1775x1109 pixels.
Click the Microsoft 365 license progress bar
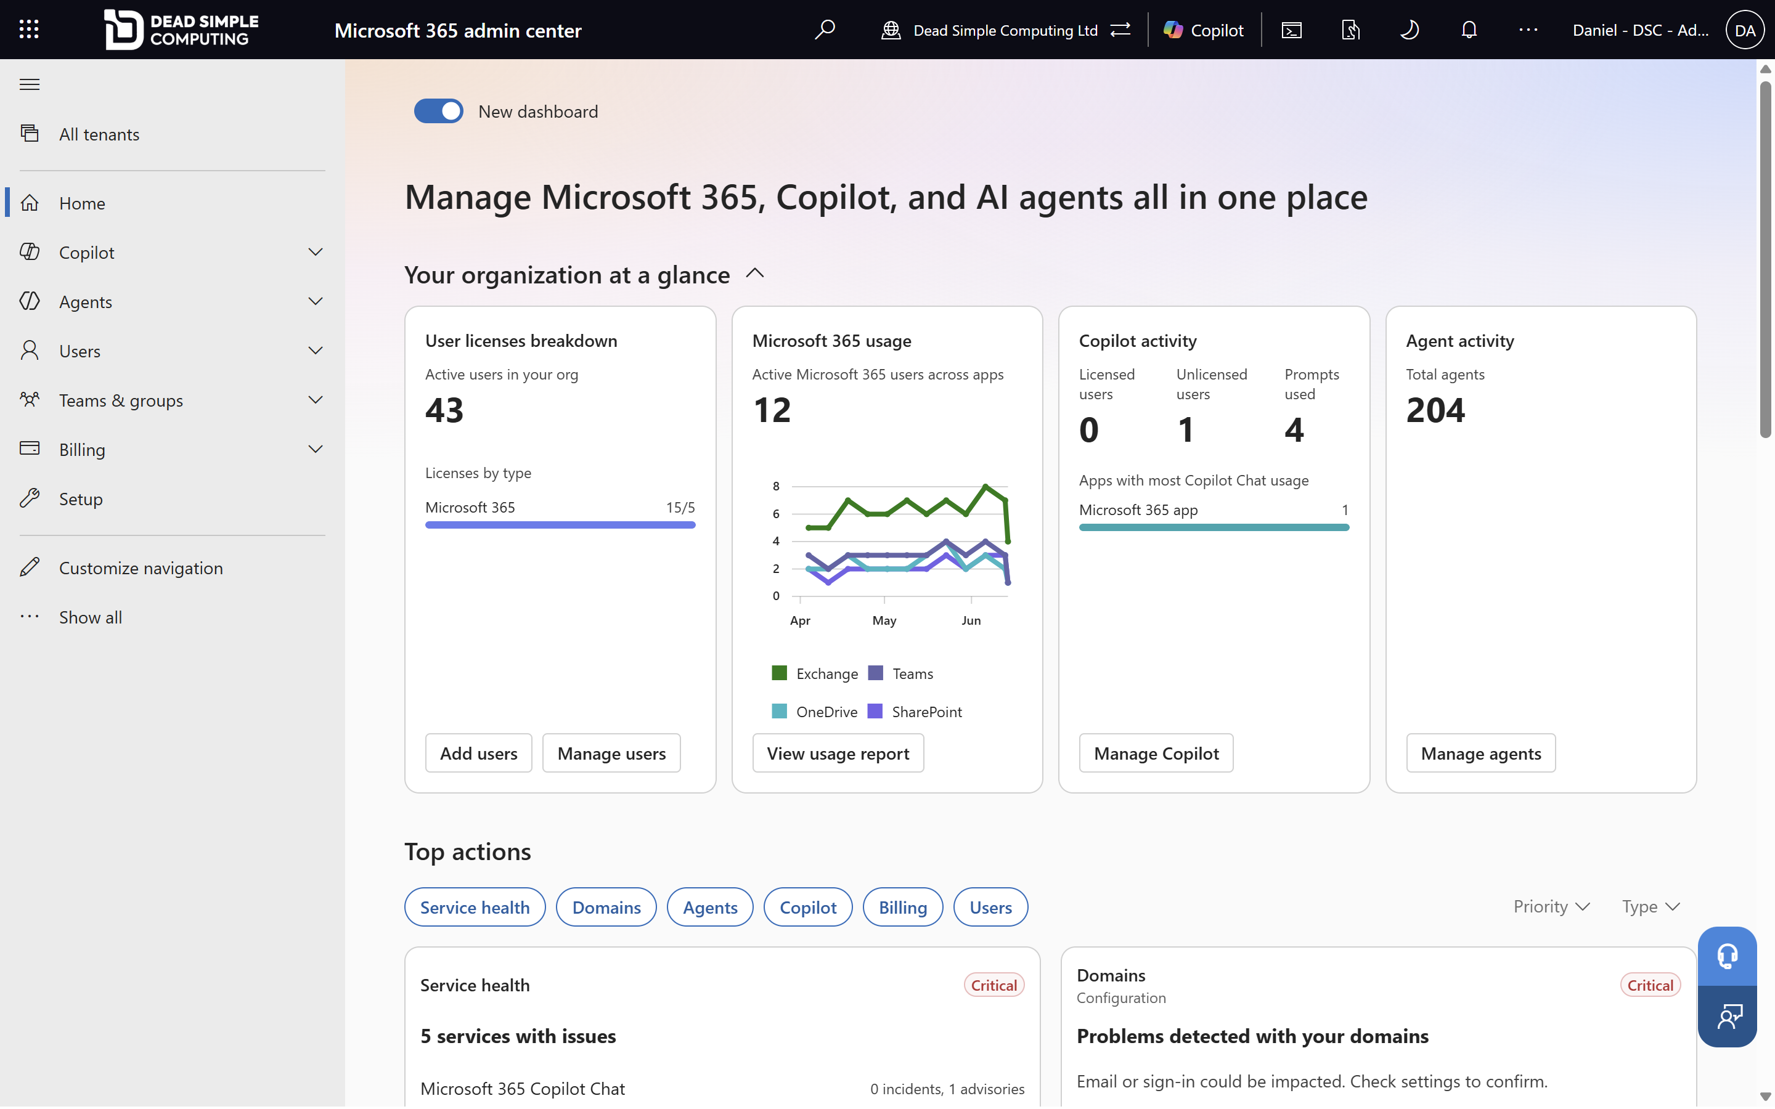pos(560,525)
